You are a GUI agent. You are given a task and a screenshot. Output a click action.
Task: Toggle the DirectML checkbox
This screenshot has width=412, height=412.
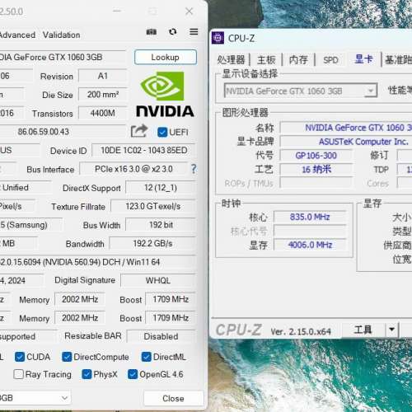[x=146, y=357]
